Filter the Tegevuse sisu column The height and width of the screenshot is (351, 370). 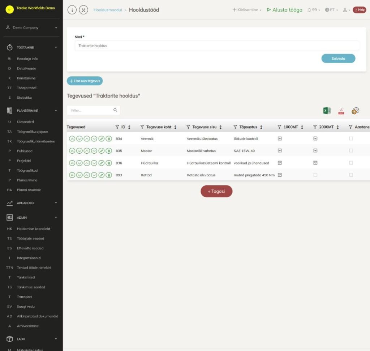[x=188, y=127]
